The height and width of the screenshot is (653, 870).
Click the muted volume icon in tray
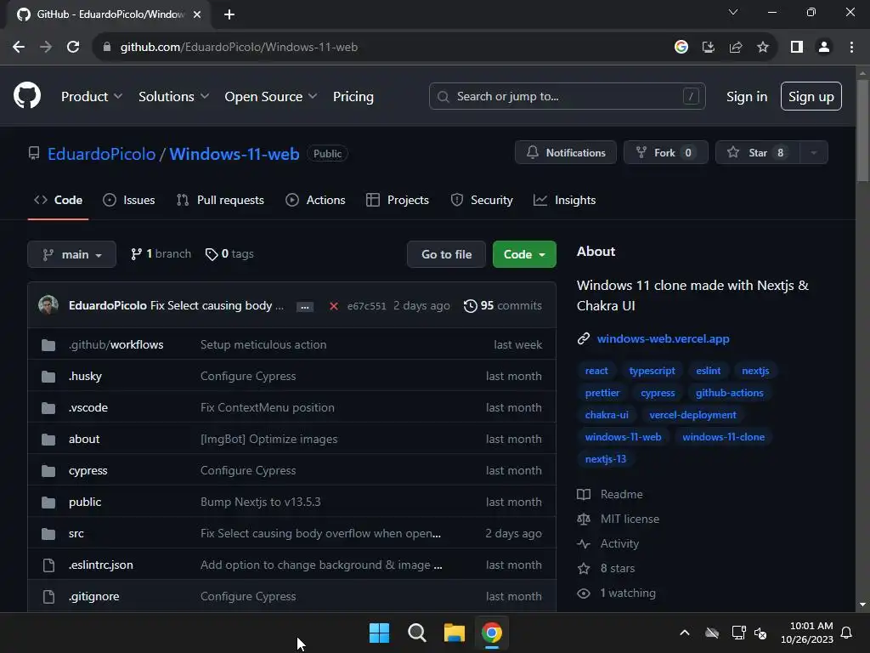(760, 633)
